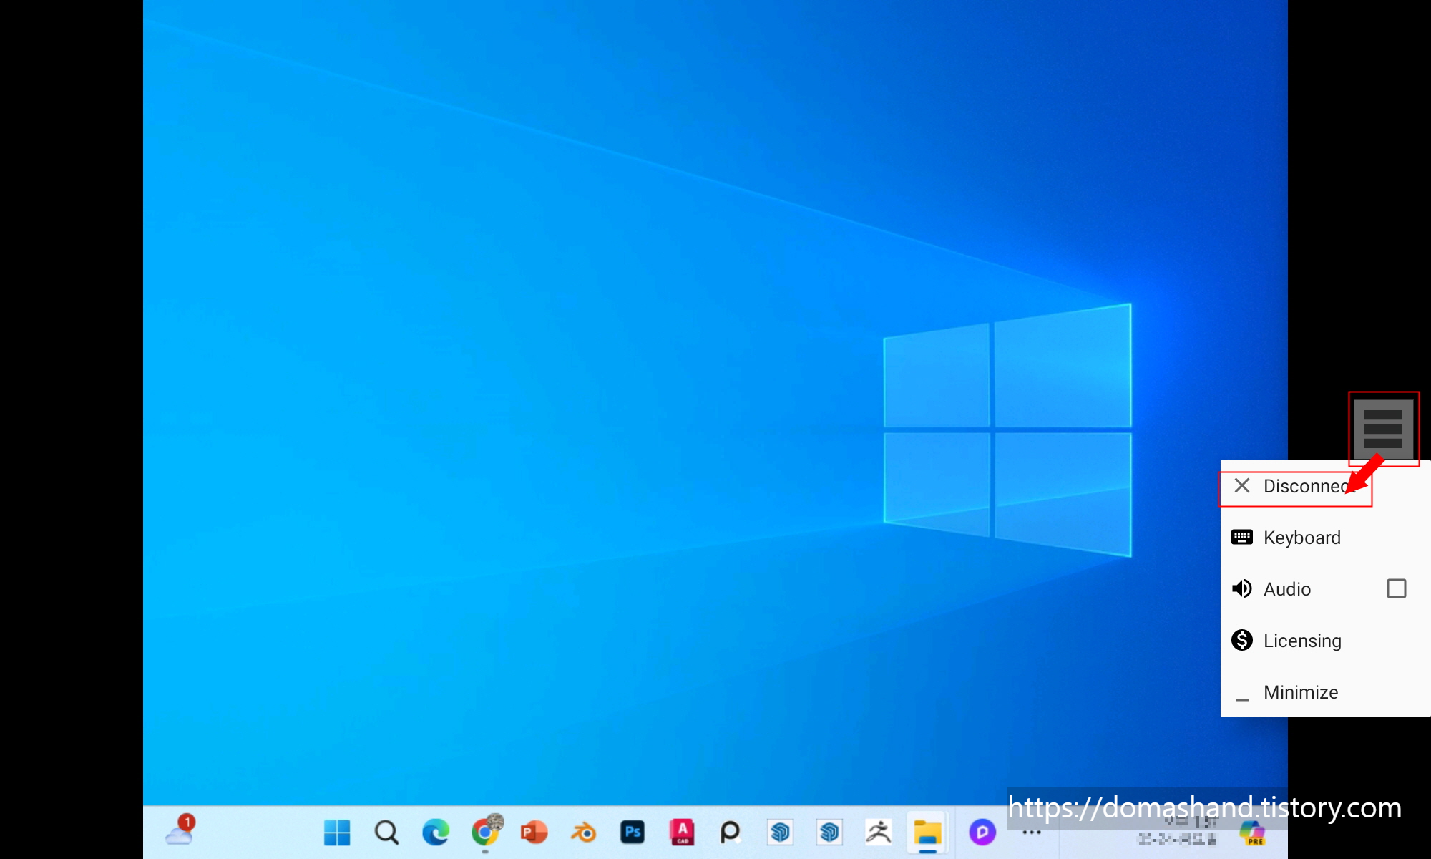Screen dimensions: 1431x859
Task: Select Disconnect from the menu
Action: pyautogui.click(x=1295, y=487)
